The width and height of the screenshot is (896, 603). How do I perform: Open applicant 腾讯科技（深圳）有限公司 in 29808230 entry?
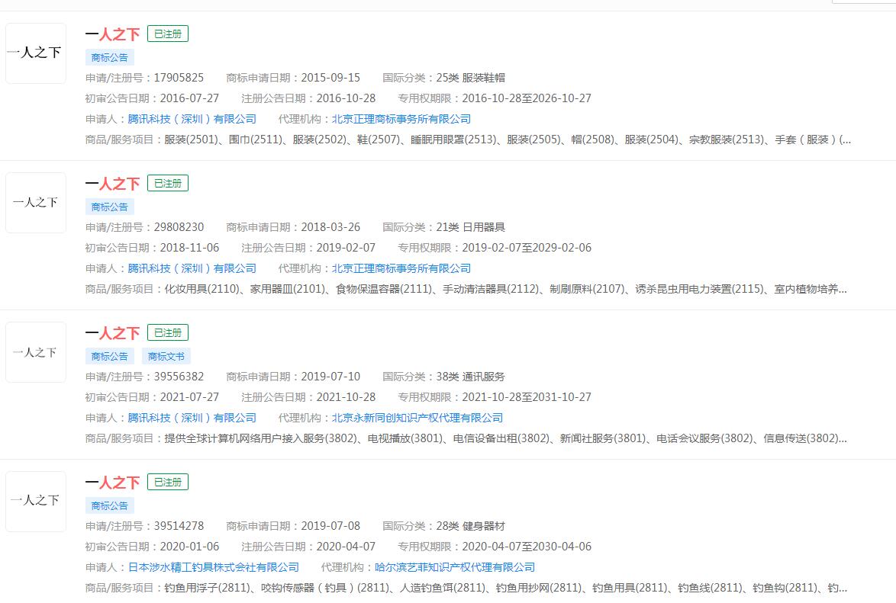pos(192,268)
